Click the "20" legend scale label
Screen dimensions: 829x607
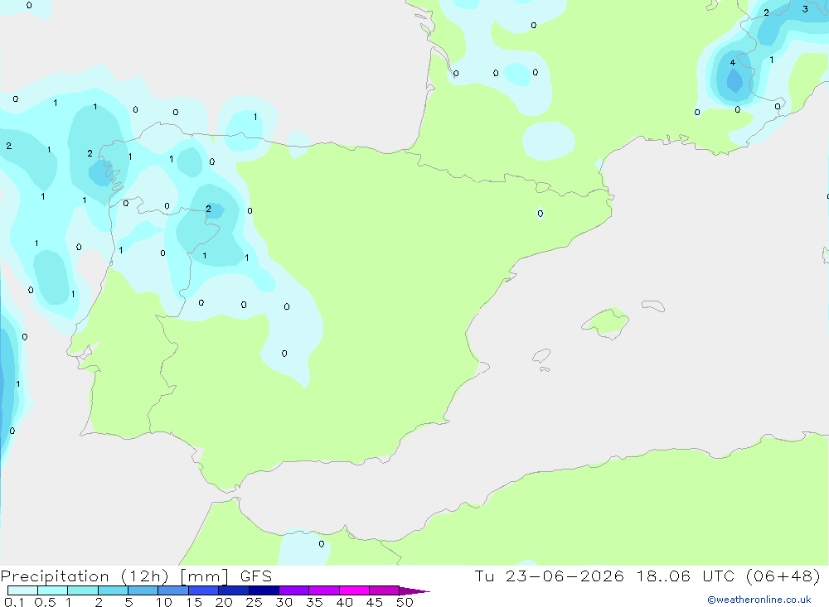click(224, 602)
